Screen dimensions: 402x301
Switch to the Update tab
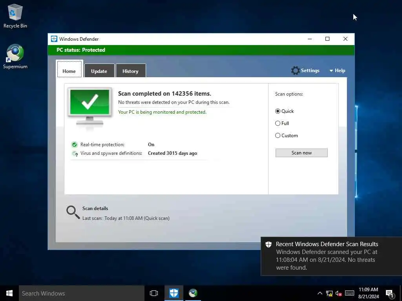coord(99,71)
